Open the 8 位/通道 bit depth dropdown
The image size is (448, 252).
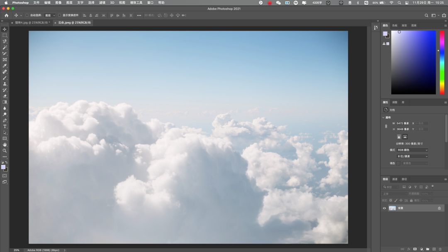412,156
